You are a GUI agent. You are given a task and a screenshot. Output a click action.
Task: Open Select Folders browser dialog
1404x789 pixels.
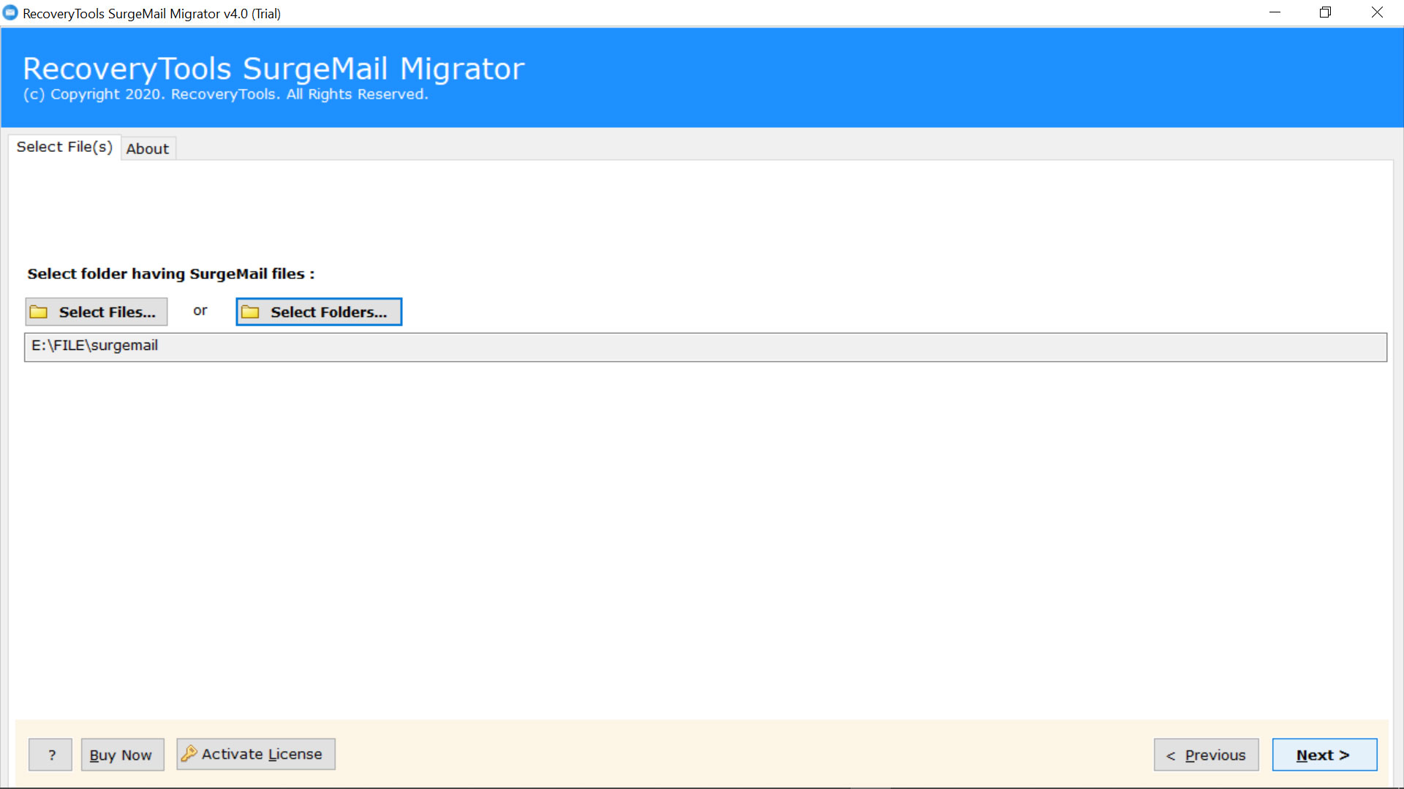click(x=318, y=311)
